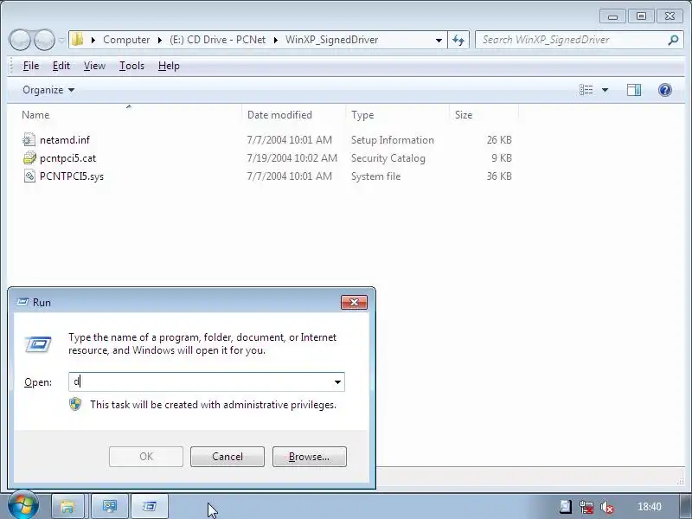Click the netamd.inf file icon

pyautogui.click(x=29, y=140)
